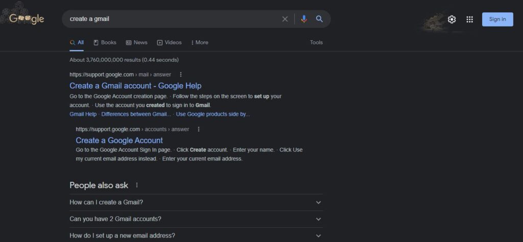Open Differences between Gmail... sublink

[x=136, y=114]
